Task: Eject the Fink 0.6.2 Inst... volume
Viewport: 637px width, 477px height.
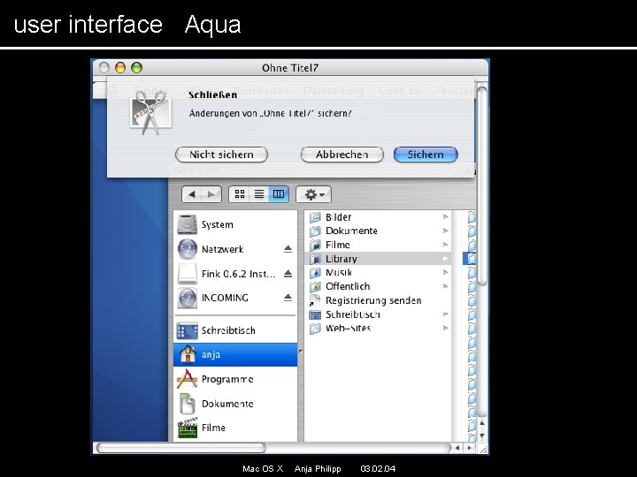Action: (288, 274)
